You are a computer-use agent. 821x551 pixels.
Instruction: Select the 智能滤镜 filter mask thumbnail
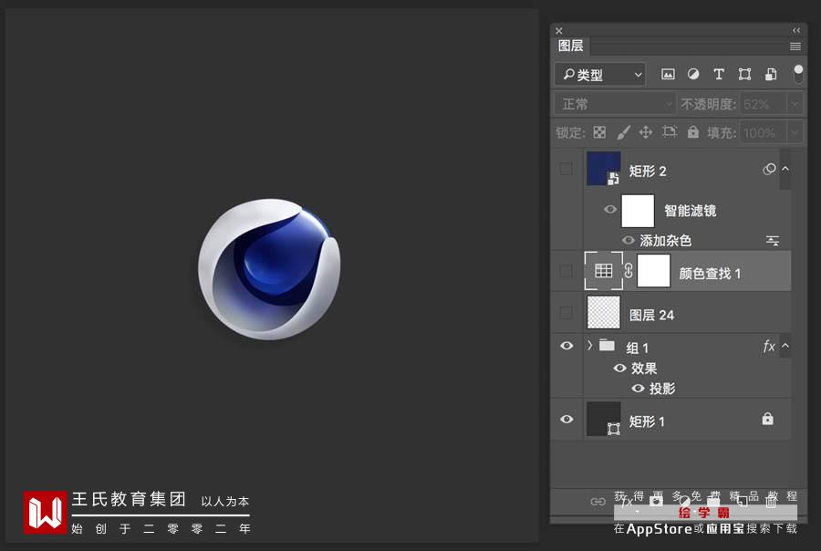pyautogui.click(x=638, y=211)
